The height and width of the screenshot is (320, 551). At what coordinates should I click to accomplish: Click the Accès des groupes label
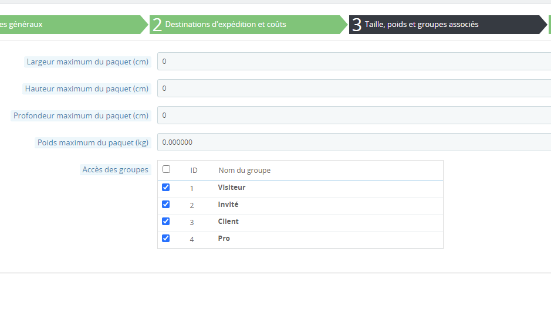[116, 170]
